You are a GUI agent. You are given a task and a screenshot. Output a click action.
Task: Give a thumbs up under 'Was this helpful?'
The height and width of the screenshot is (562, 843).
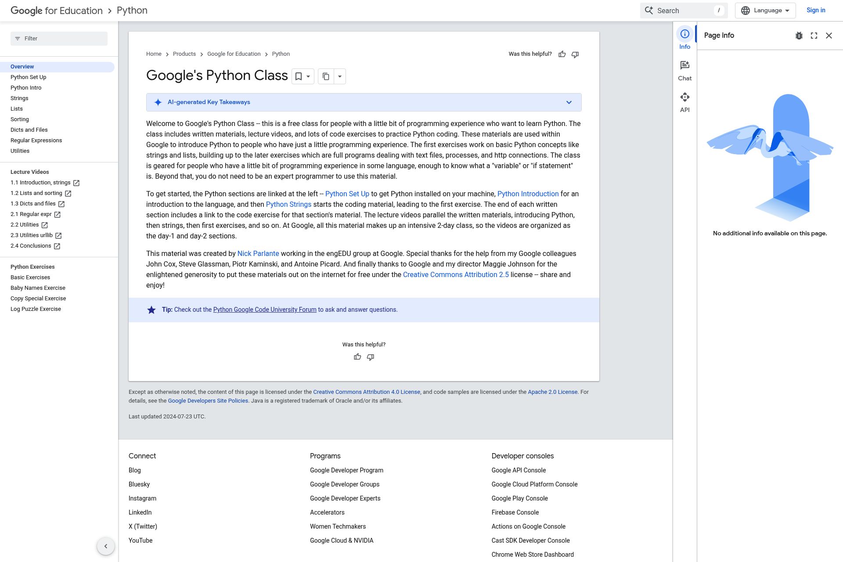pyautogui.click(x=357, y=357)
